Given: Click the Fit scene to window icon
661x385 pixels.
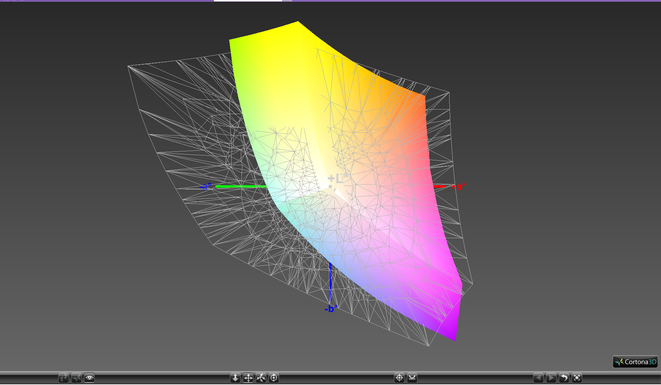Looking at the screenshot, I should click(577, 378).
